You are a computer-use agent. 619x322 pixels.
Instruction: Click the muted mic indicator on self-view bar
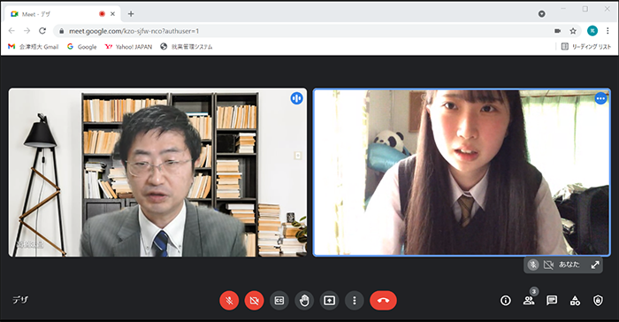coord(533,264)
